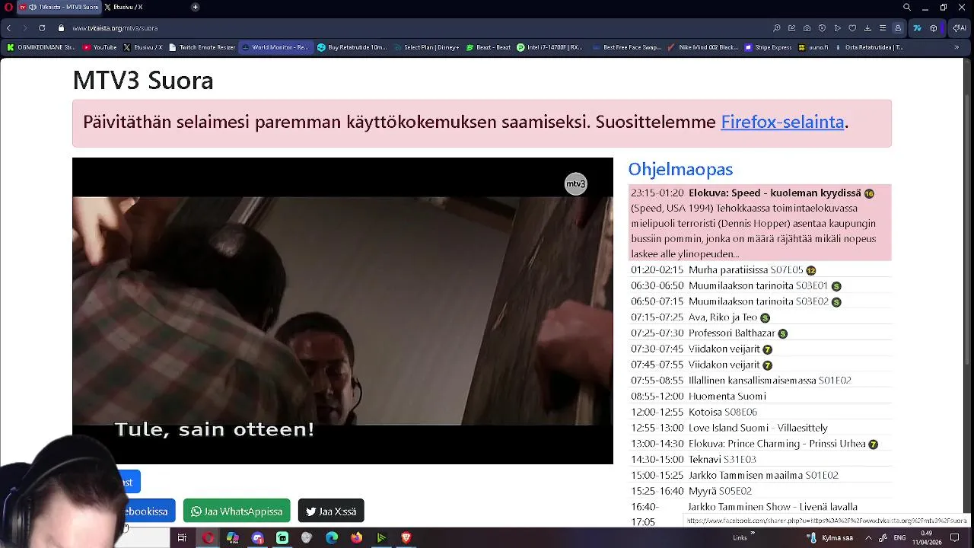This screenshot has width=974, height=548.
Task: Open the Intel i7-14700F bookmark
Action: coord(549,47)
